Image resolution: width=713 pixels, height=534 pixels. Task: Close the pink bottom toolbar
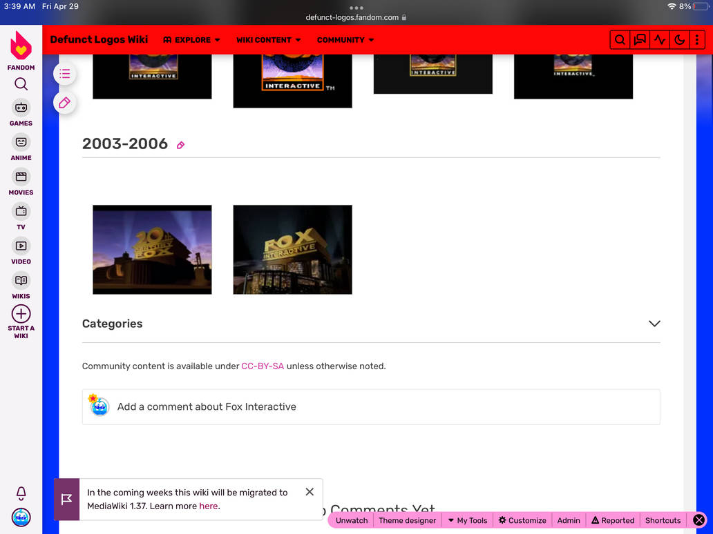699,520
